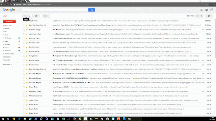Open the Leigh Stella grill cover email

point(118,21)
